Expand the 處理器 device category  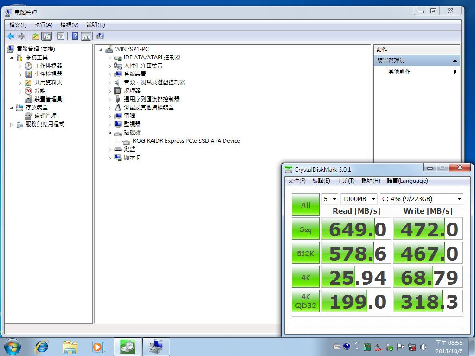click(109, 91)
